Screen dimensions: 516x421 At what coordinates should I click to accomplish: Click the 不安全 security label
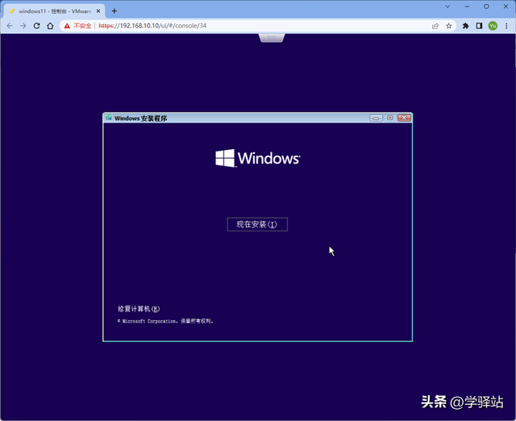82,26
